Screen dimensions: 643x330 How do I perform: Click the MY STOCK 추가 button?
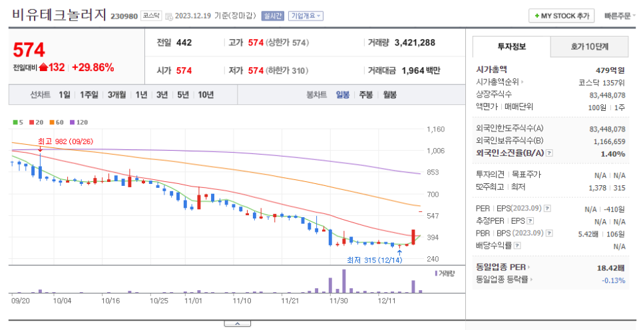(561, 16)
